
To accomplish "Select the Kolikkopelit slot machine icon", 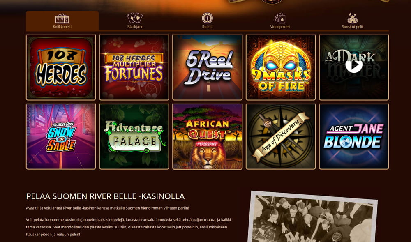I will (x=62, y=18).
